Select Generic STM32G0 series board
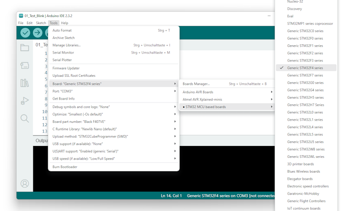The width and height of the screenshot is (345, 211). point(306,83)
